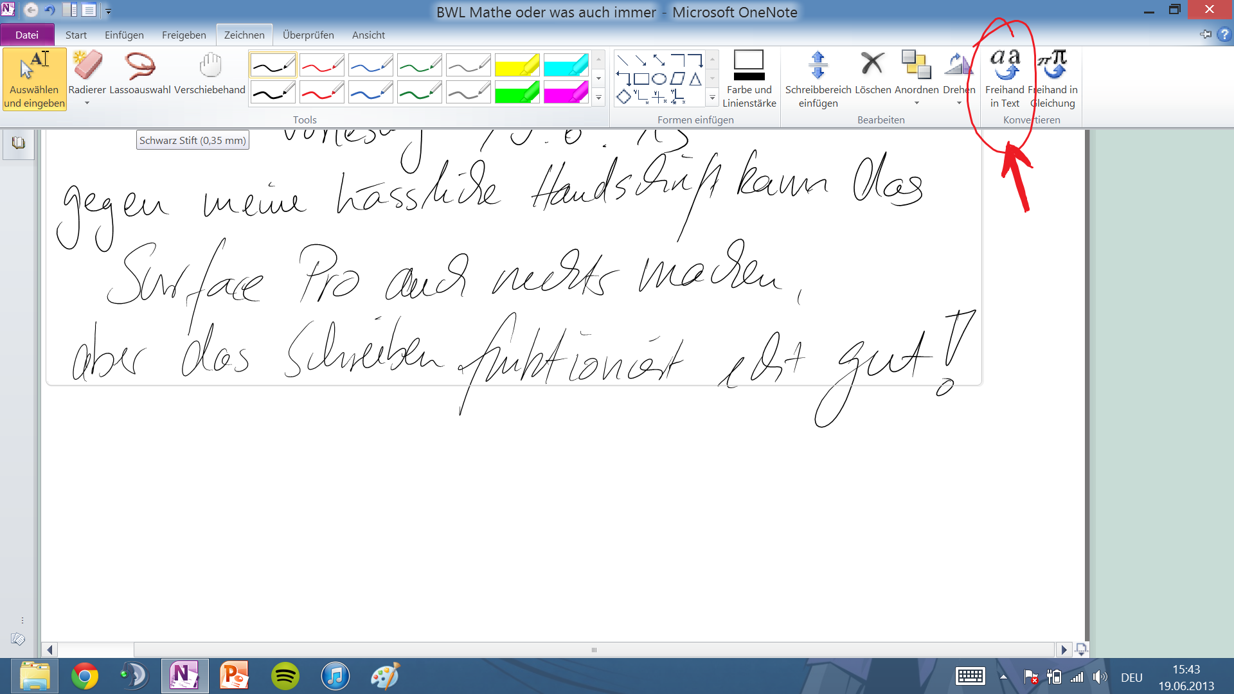Insert the rectangle shape
Viewport: 1234px width, 694px height.
coord(641,79)
